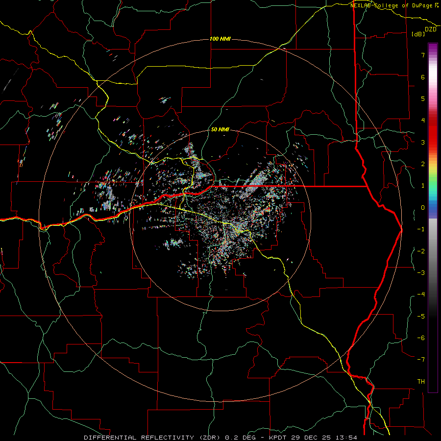Image resolution: width=441 pixels, height=441 pixels.
Task: Click the -6 value on the color scale
Action: click(x=421, y=338)
